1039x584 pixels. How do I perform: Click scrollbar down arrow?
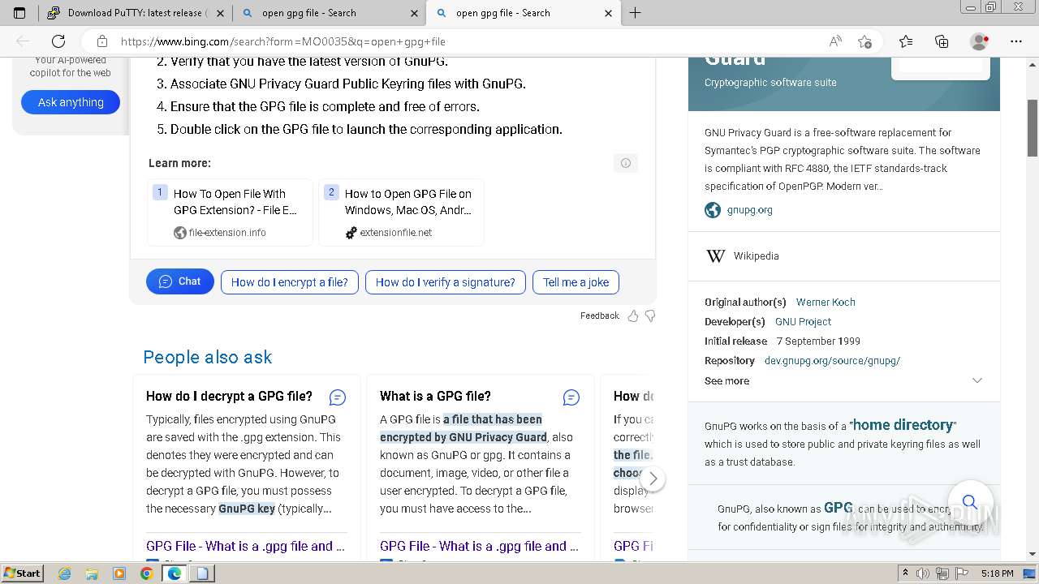1033,554
